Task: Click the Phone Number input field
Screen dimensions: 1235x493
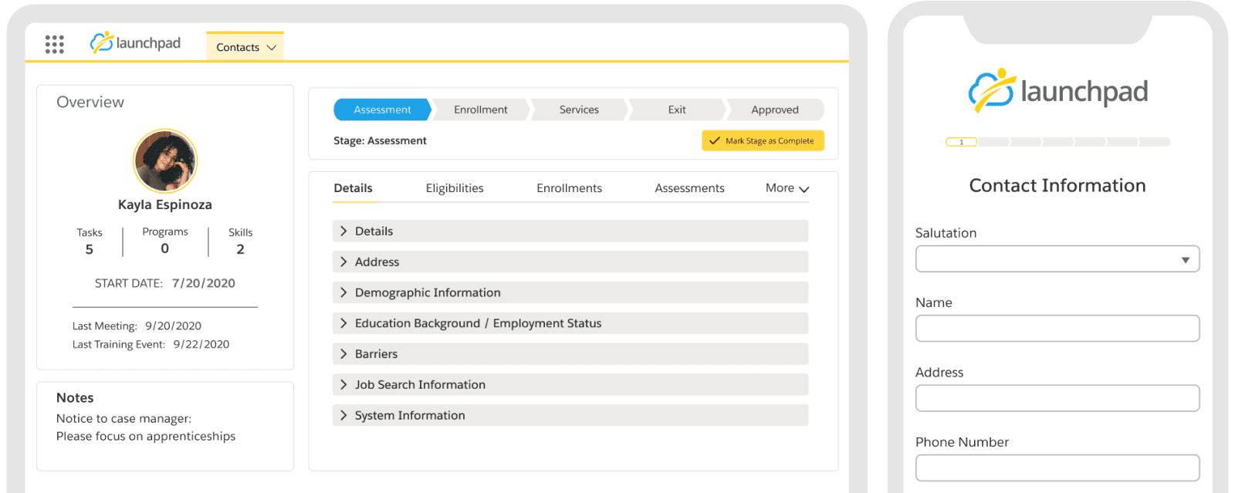Action: click(1057, 468)
